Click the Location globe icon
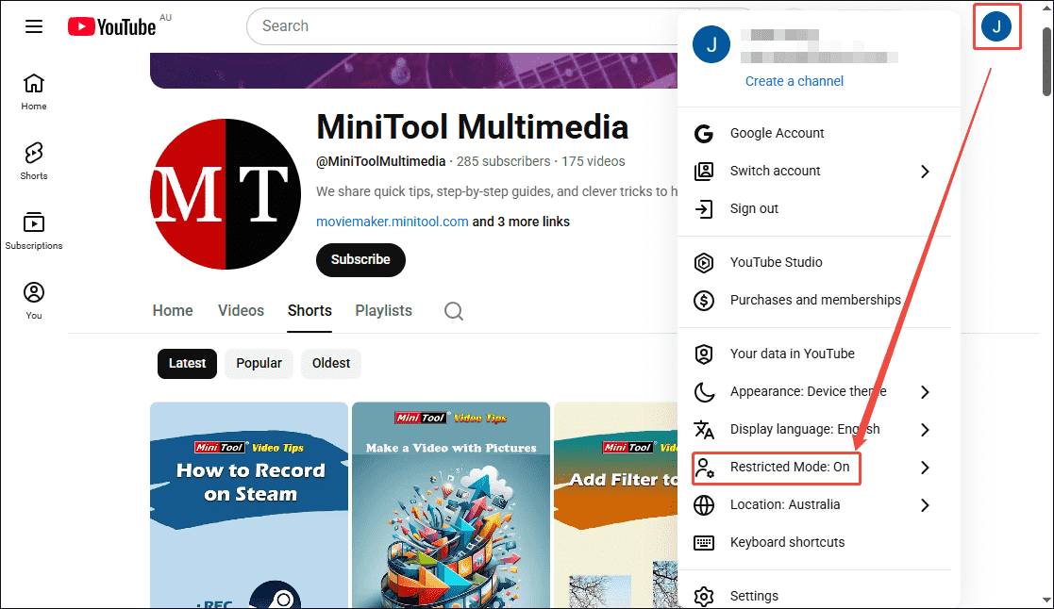1054x609 pixels. tap(704, 505)
